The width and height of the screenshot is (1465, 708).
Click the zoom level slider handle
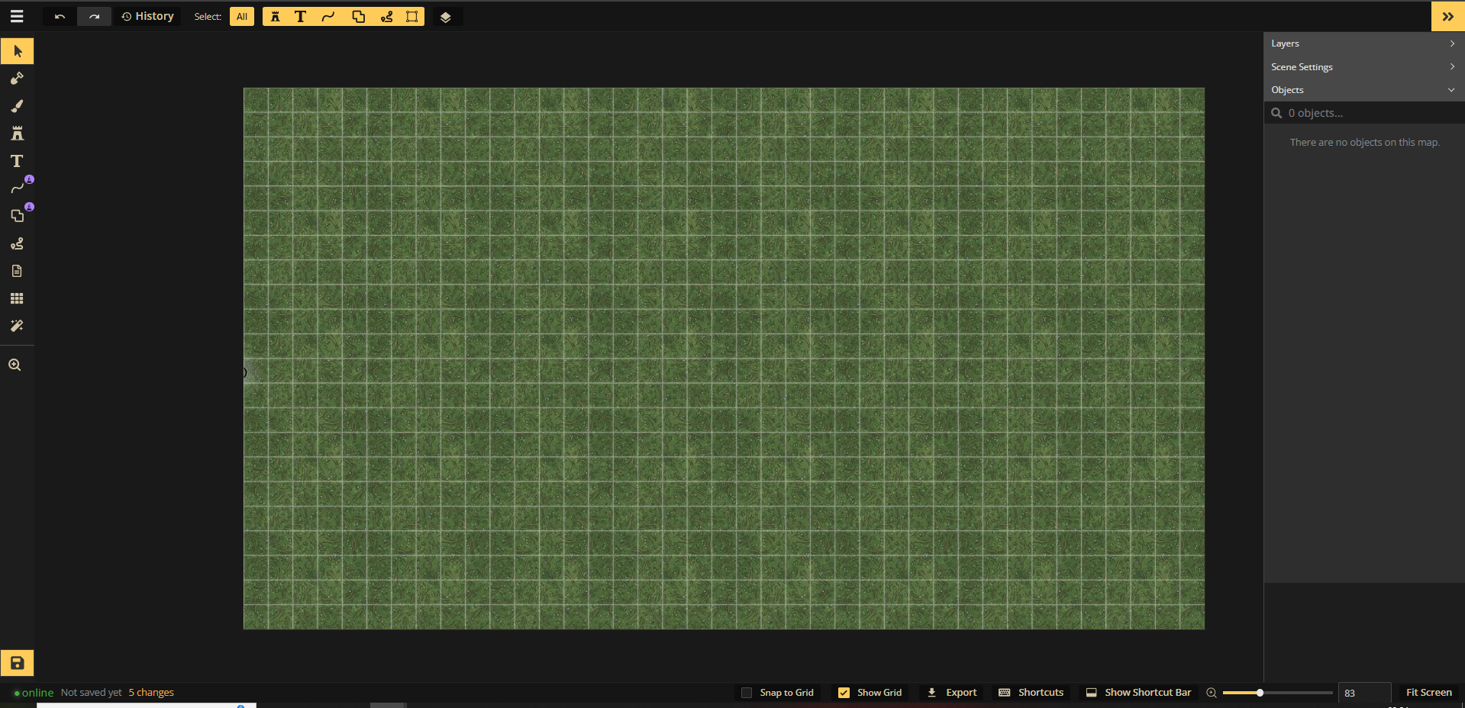coord(1260,693)
